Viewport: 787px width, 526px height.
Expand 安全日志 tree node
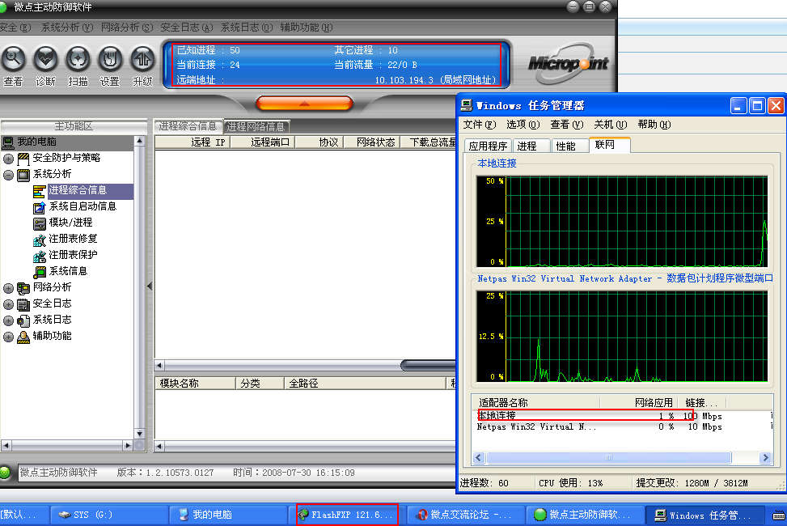point(8,304)
